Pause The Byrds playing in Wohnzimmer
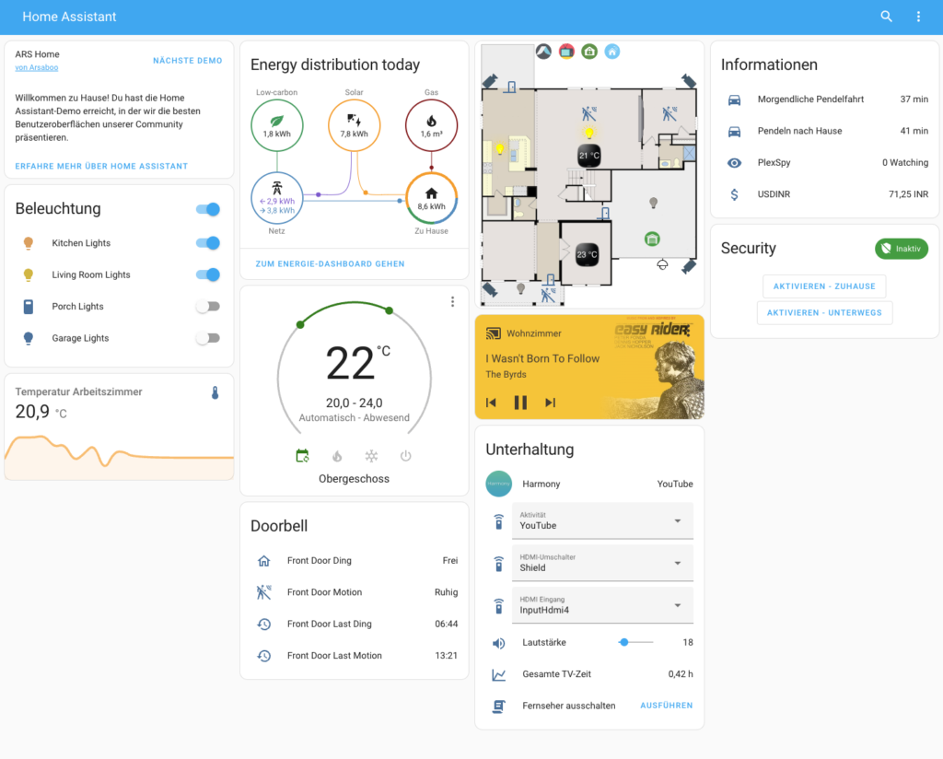Viewport: 943px width, 759px height. pos(520,402)
